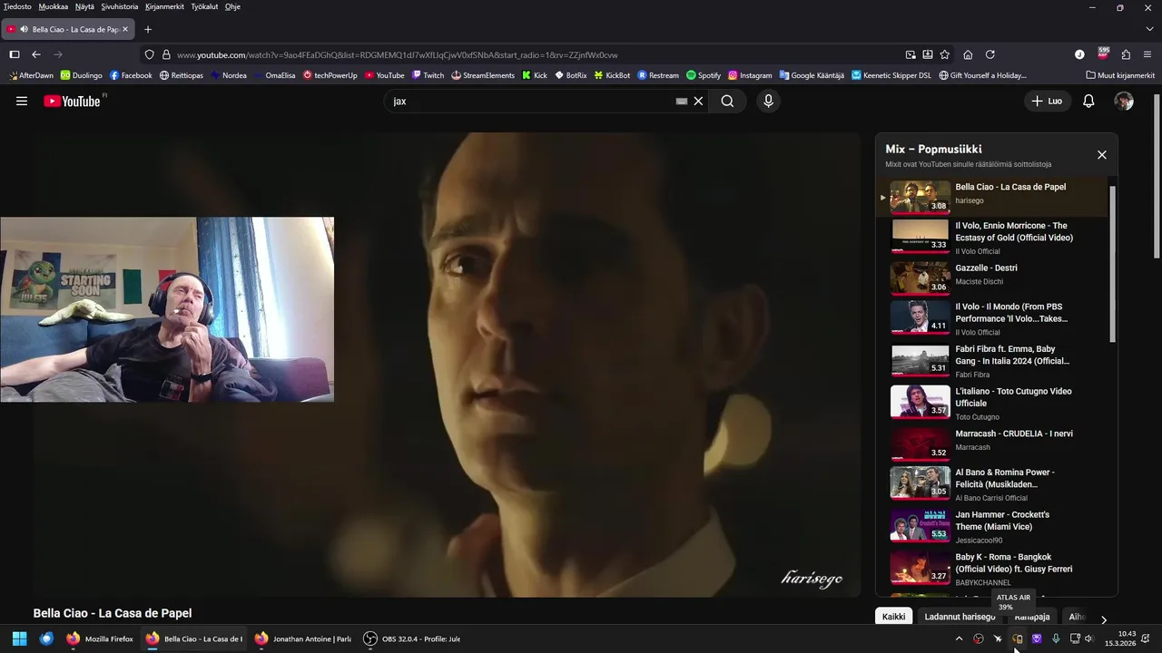
Task: Open YouTube notifications bell
Action: pyautogui.click(x=1088, y=102)
